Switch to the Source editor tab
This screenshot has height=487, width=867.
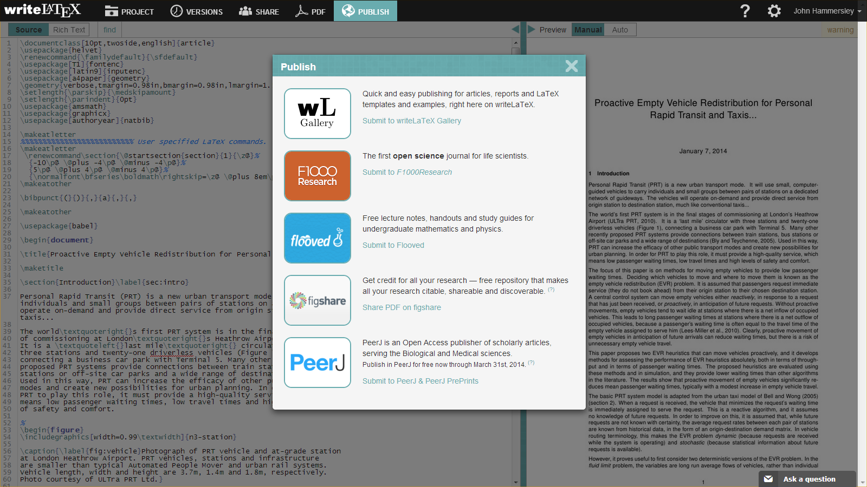pos(29,30)
